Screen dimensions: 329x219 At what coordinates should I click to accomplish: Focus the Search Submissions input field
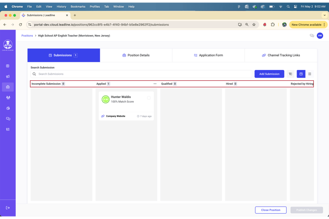141,74
